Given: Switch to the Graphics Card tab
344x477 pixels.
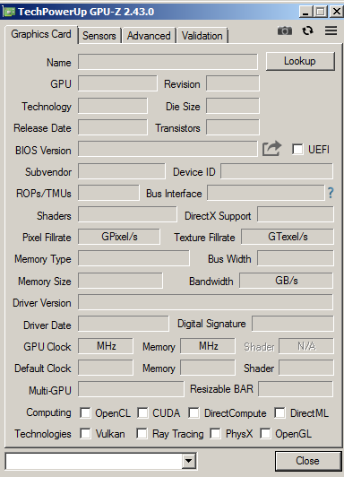Looking at the screenshot, I should pos(41,34).
